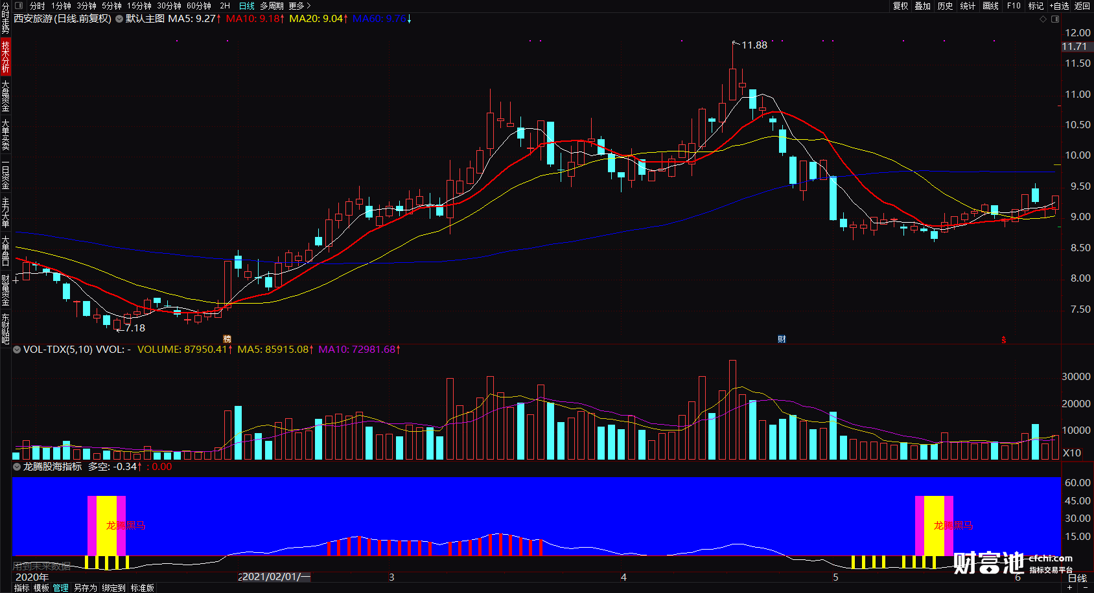Click the 模板 tab at bottom
The height and width of the screenshot is (593, 1094).
(x=41, y=588)
